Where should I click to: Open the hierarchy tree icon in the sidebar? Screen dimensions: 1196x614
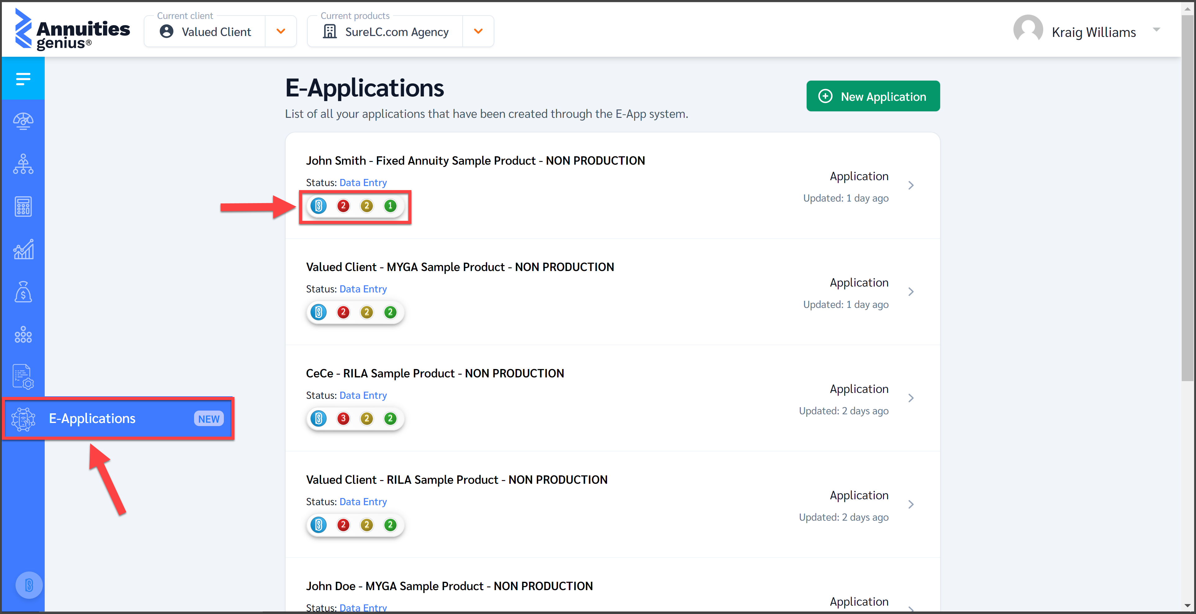click(23, 164)
